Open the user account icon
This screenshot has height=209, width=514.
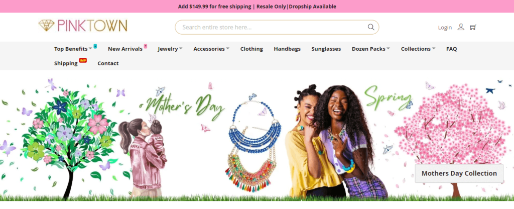click(461, 27)
